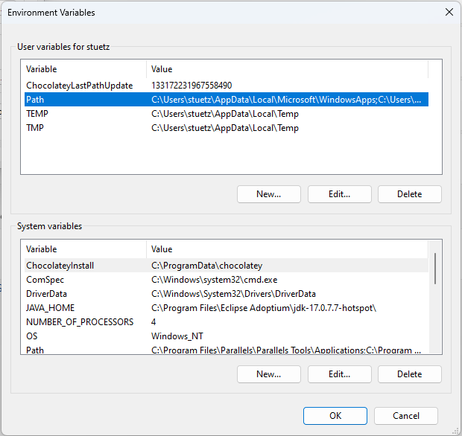Viewport: 462px width, 436px height.
Task: Click the Variable column header in user variables
Action: pyautogui.click(x=86, y=69)
